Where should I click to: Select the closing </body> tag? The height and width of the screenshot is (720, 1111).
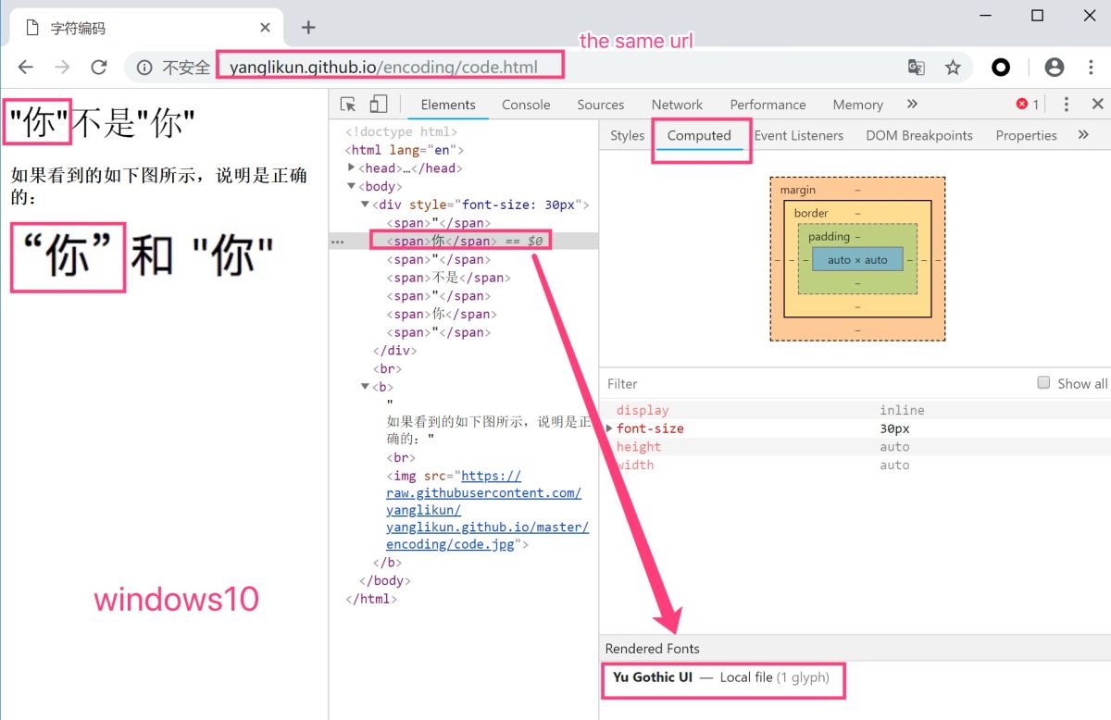click(x=384, y=580)
